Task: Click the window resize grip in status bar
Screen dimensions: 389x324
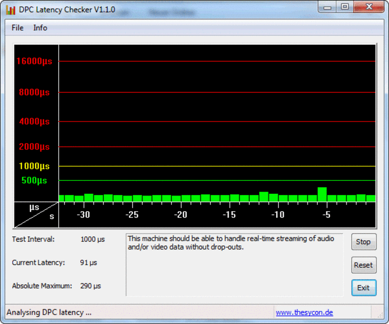Action: pyautogui.click(x=380, y=315)
